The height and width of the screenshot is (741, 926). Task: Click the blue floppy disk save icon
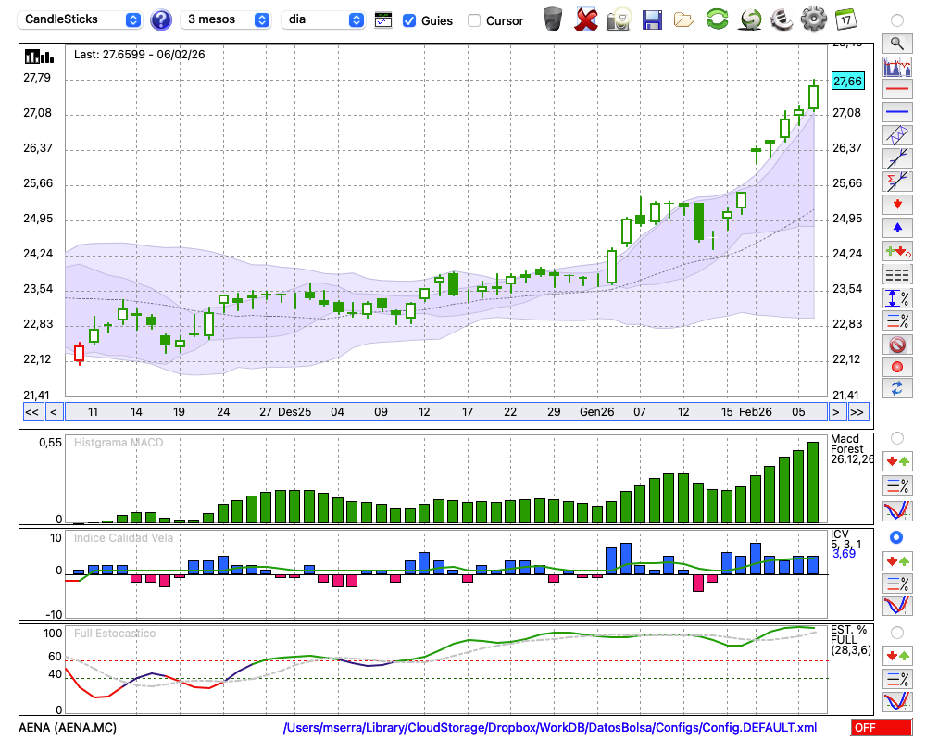pyautogui.click(x=652, y=19)
